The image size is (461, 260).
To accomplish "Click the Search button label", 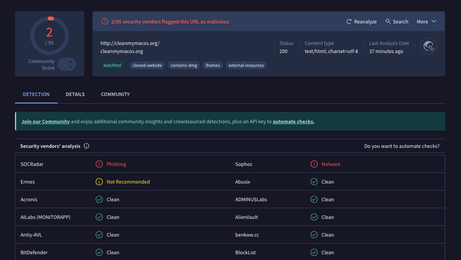I will (400, 22).
